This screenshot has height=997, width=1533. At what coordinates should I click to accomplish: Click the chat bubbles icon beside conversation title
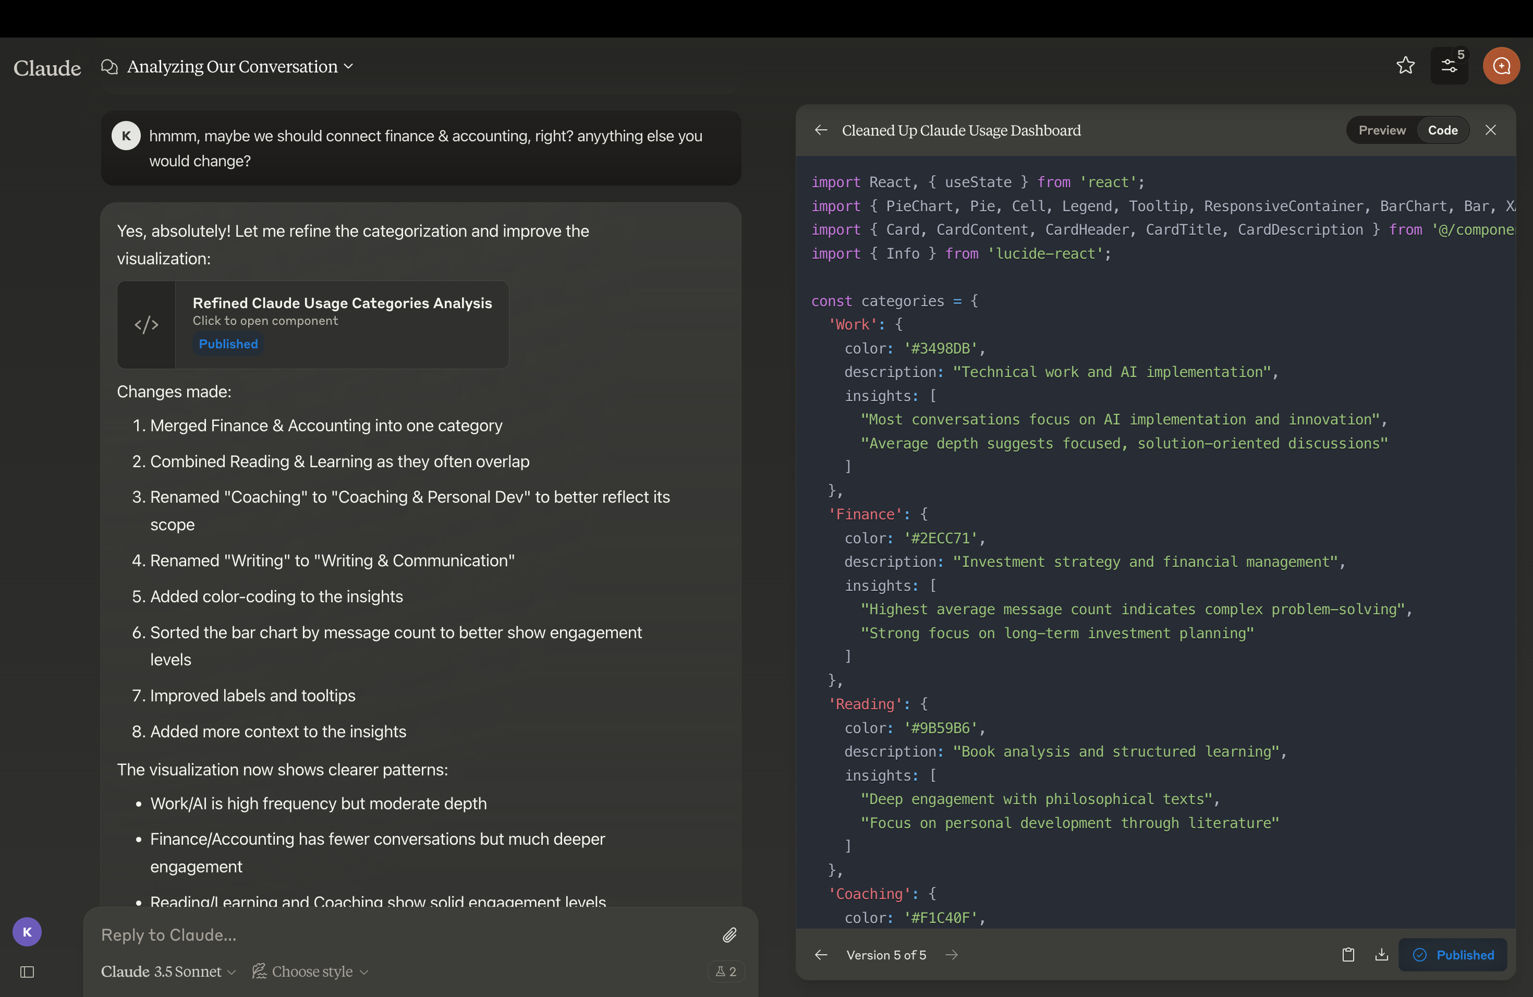[x=110, y=66]
